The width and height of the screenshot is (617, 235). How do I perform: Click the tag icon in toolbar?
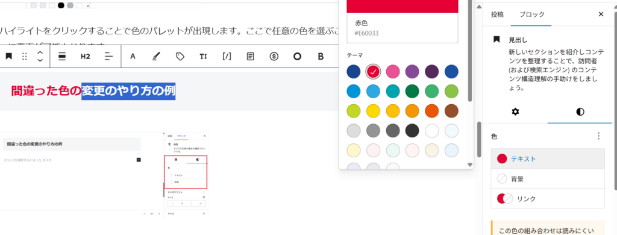pos(180,56)
